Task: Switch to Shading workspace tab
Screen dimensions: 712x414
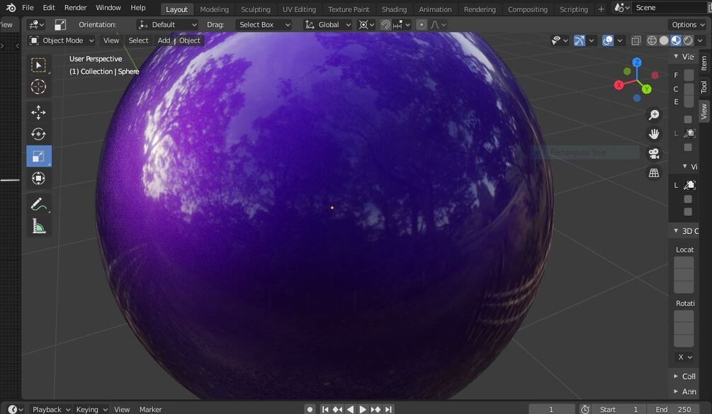Action: pos(394,9)
